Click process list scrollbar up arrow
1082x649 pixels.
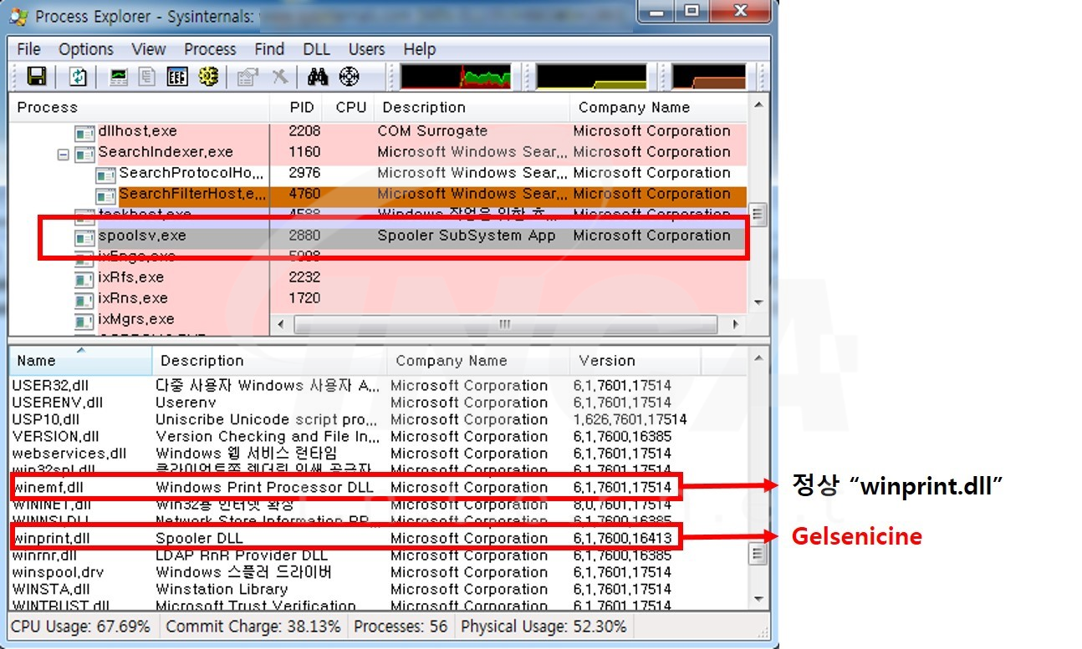pyautogui.click(x=758, y=105)
